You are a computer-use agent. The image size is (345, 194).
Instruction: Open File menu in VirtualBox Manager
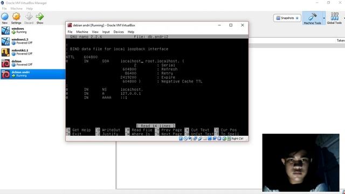(x=4, y=9)
